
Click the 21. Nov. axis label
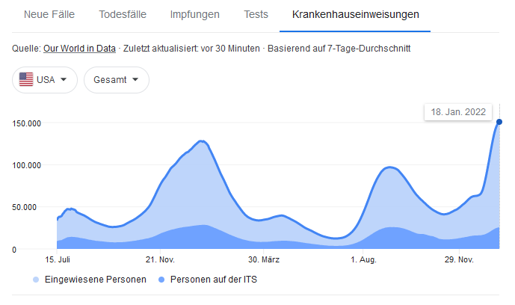[x=160, y=259]
